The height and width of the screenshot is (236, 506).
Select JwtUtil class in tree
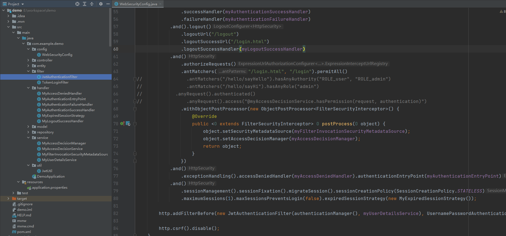coord(47,171)
